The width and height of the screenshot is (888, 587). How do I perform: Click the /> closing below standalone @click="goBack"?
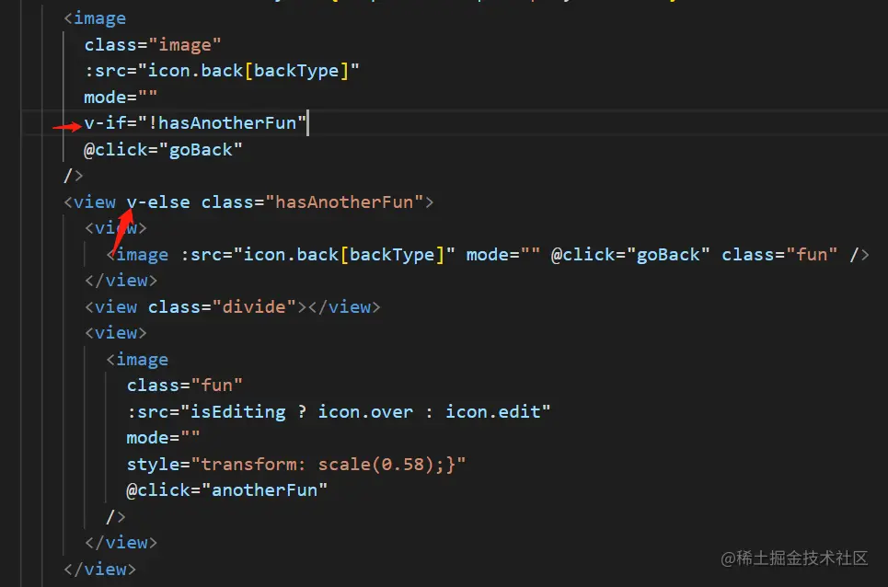73,176
